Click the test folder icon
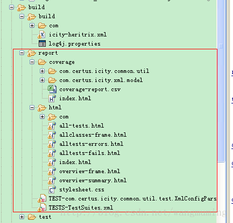Image resolution: width=233 pixels, height=223 pixels. (x=32, y=217)
